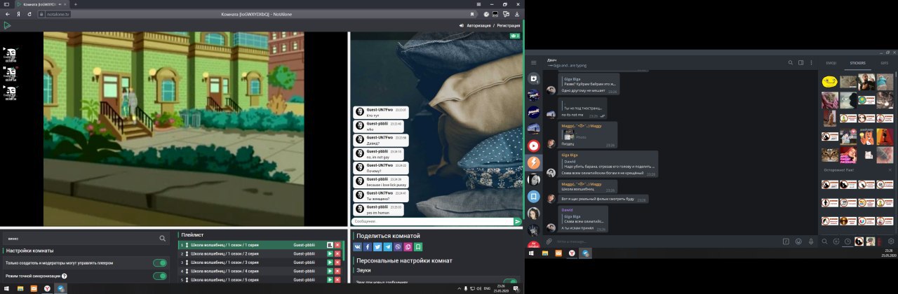The height and width of the screenshot is (294, 898).
Task: Click the green viewers count badge
Action: (516, 35)
